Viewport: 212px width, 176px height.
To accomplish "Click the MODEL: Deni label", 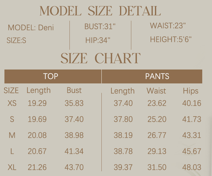I will pos(31,28).
